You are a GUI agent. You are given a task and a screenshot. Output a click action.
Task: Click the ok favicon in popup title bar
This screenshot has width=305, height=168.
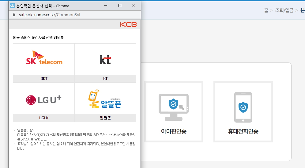12,5
